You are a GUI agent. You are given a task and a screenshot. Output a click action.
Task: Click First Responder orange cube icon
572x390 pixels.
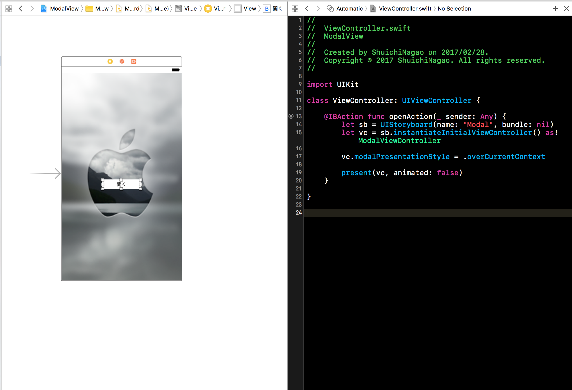pyautogui.click(x=122, y=61)
